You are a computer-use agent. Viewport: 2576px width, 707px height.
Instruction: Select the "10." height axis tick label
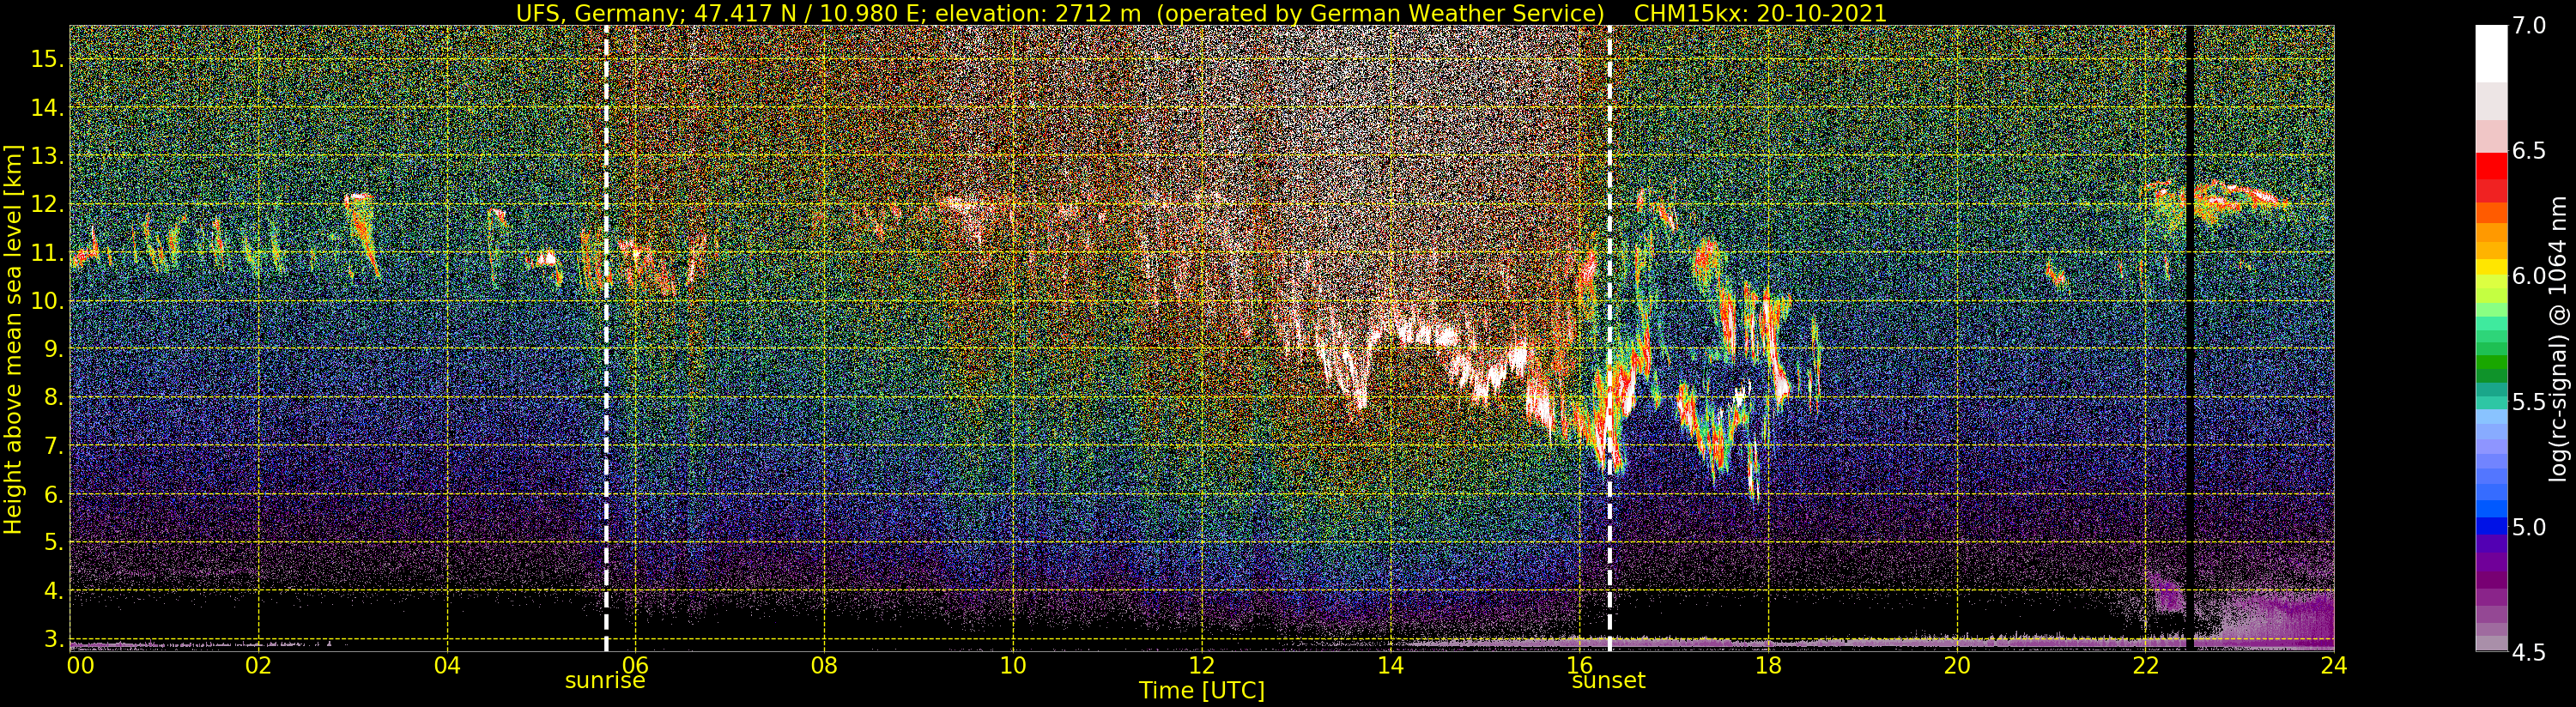coord(48,300)
